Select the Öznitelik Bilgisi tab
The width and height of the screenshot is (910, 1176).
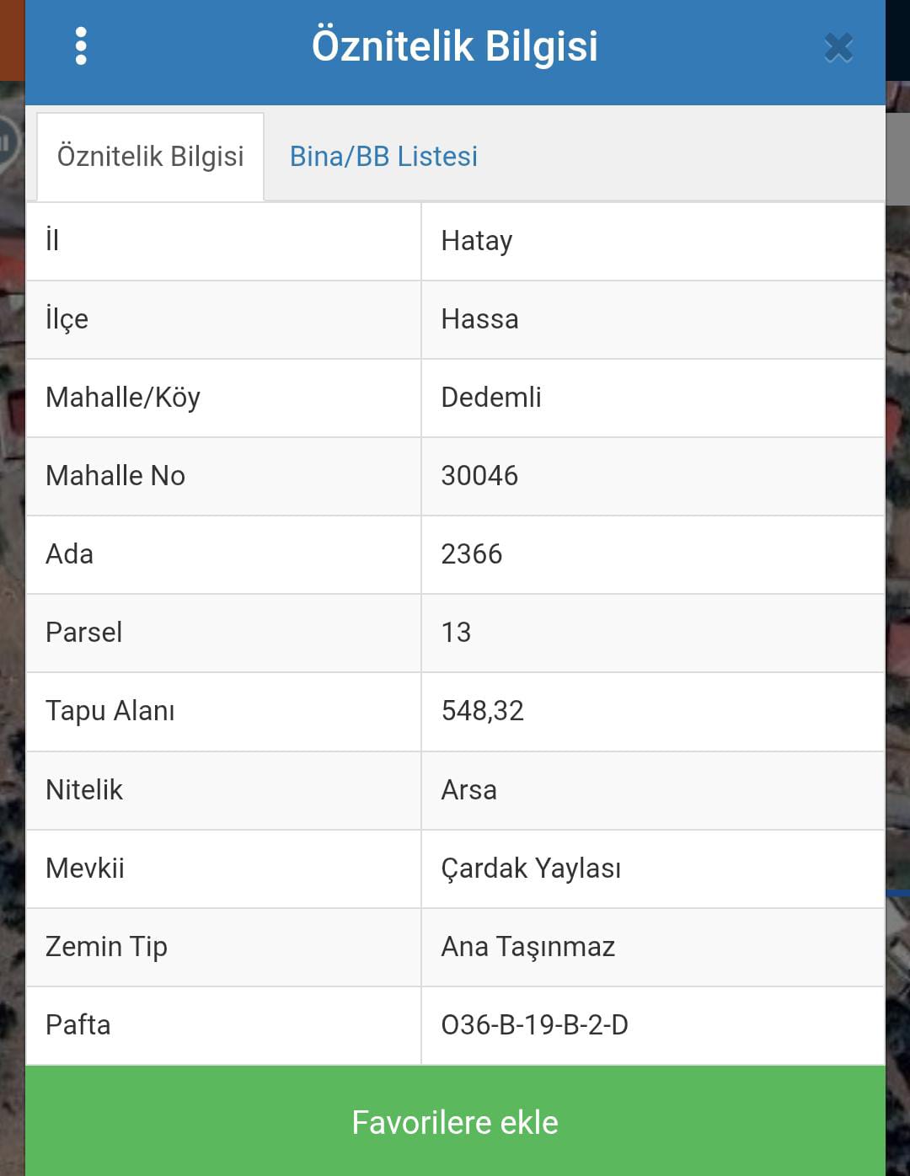pos(151,157)
